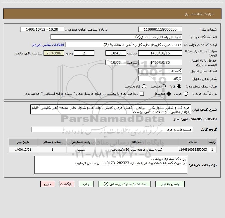Toggle the اسناد خزانه اسلامی payment checkbox
This screenshot has width=225, height=218.
142,94
